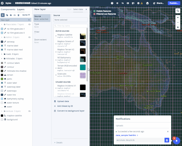Viewport: 182px width, 146px height.
Task: Group layers with folder icon
Action: [x=11, y=15]
